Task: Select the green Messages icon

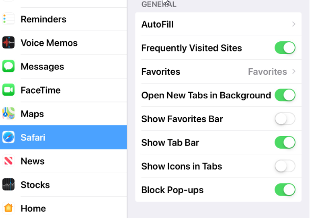Action: pyautogui.click(x=8, y=67)
